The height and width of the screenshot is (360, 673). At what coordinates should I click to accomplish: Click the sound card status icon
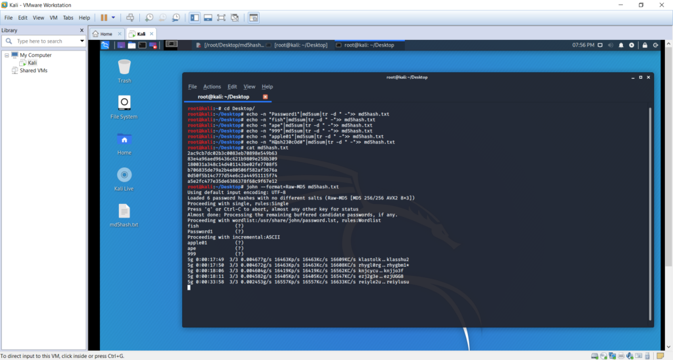point(630,356)
